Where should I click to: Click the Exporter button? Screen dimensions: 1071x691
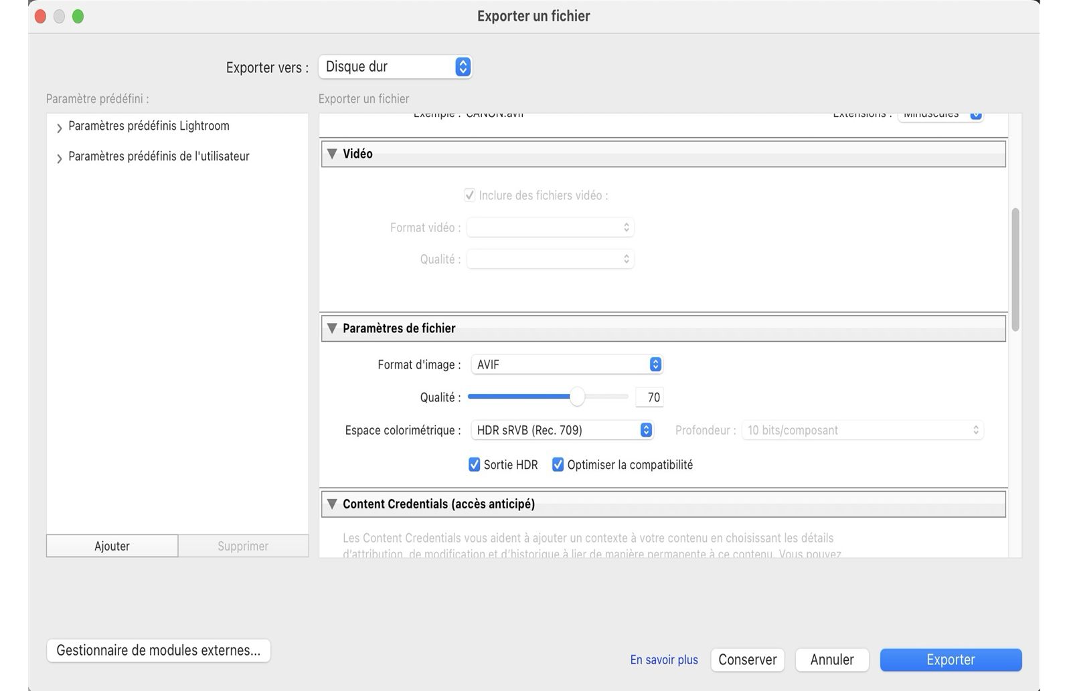pos(951,660)
